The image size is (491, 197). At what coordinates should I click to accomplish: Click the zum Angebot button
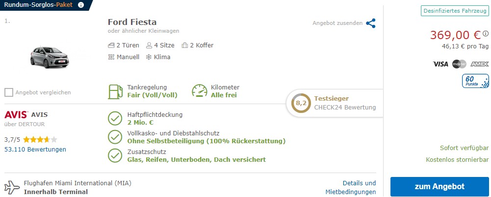439,187
